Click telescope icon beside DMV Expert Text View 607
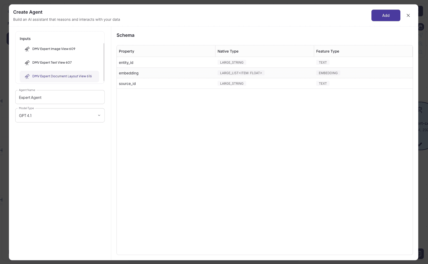Image resolution: width=428 pixels, height=264 pixels. click(x=27, y=63)
